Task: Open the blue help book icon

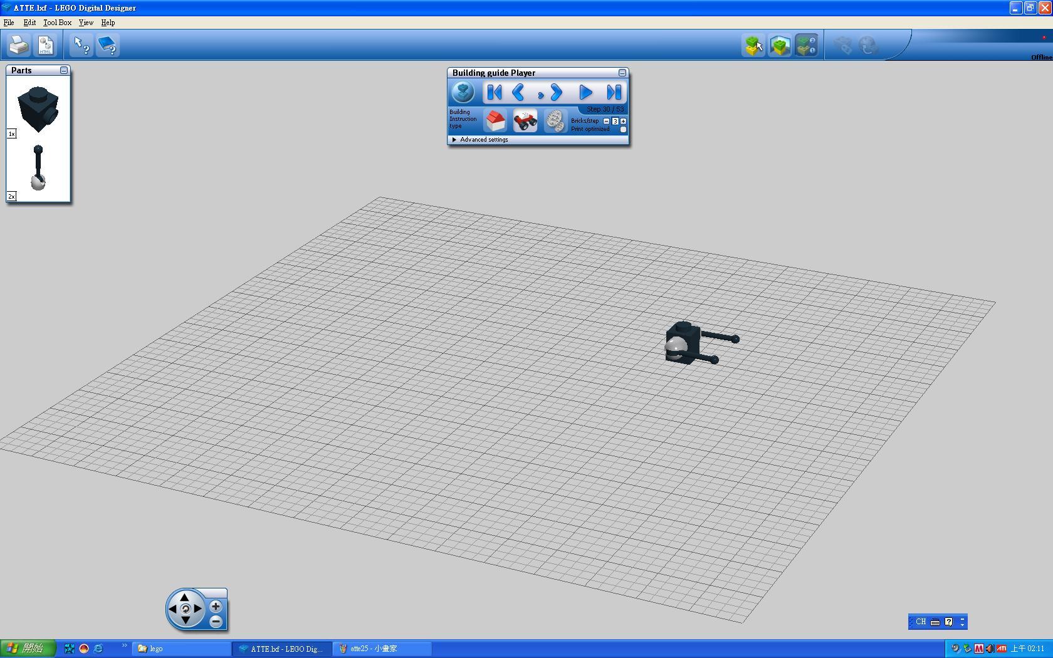Action: click(108, 45)
